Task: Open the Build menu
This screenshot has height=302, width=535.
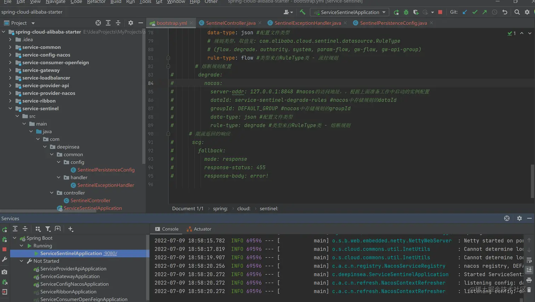Action: tap(116, 2)
